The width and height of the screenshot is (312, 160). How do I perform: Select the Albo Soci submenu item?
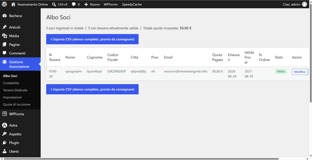pyautogui.click(x=10, y=76)
